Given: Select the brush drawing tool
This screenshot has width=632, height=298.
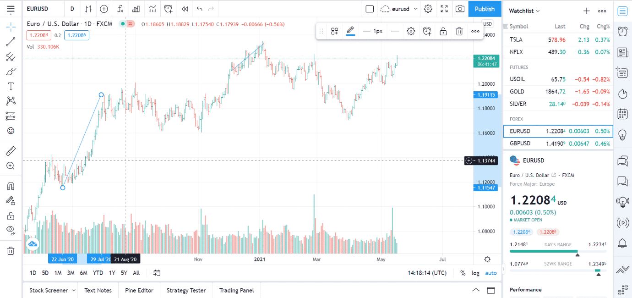Looking at the screenshot, I should pyautogui.click(x=11, y=72).
